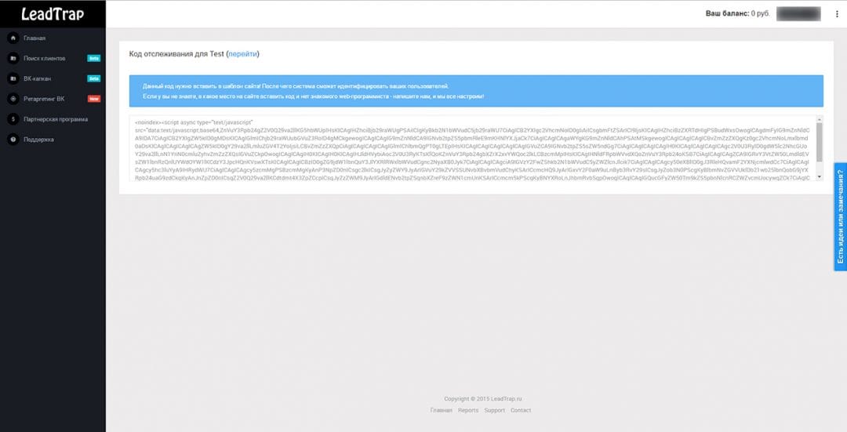The image size is (847, 432).
Task: Open ВК-капкан menu item
Action: pyautogui.click(x=38, y=79)
